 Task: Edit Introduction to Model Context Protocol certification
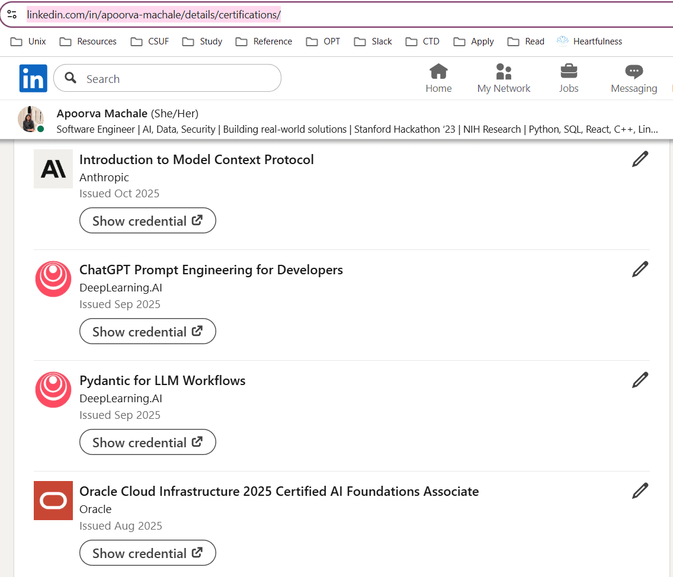[x=639, y=159]
